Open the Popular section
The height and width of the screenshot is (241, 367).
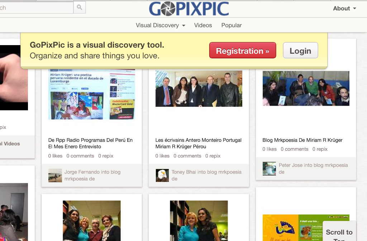[x=232, y=25]
